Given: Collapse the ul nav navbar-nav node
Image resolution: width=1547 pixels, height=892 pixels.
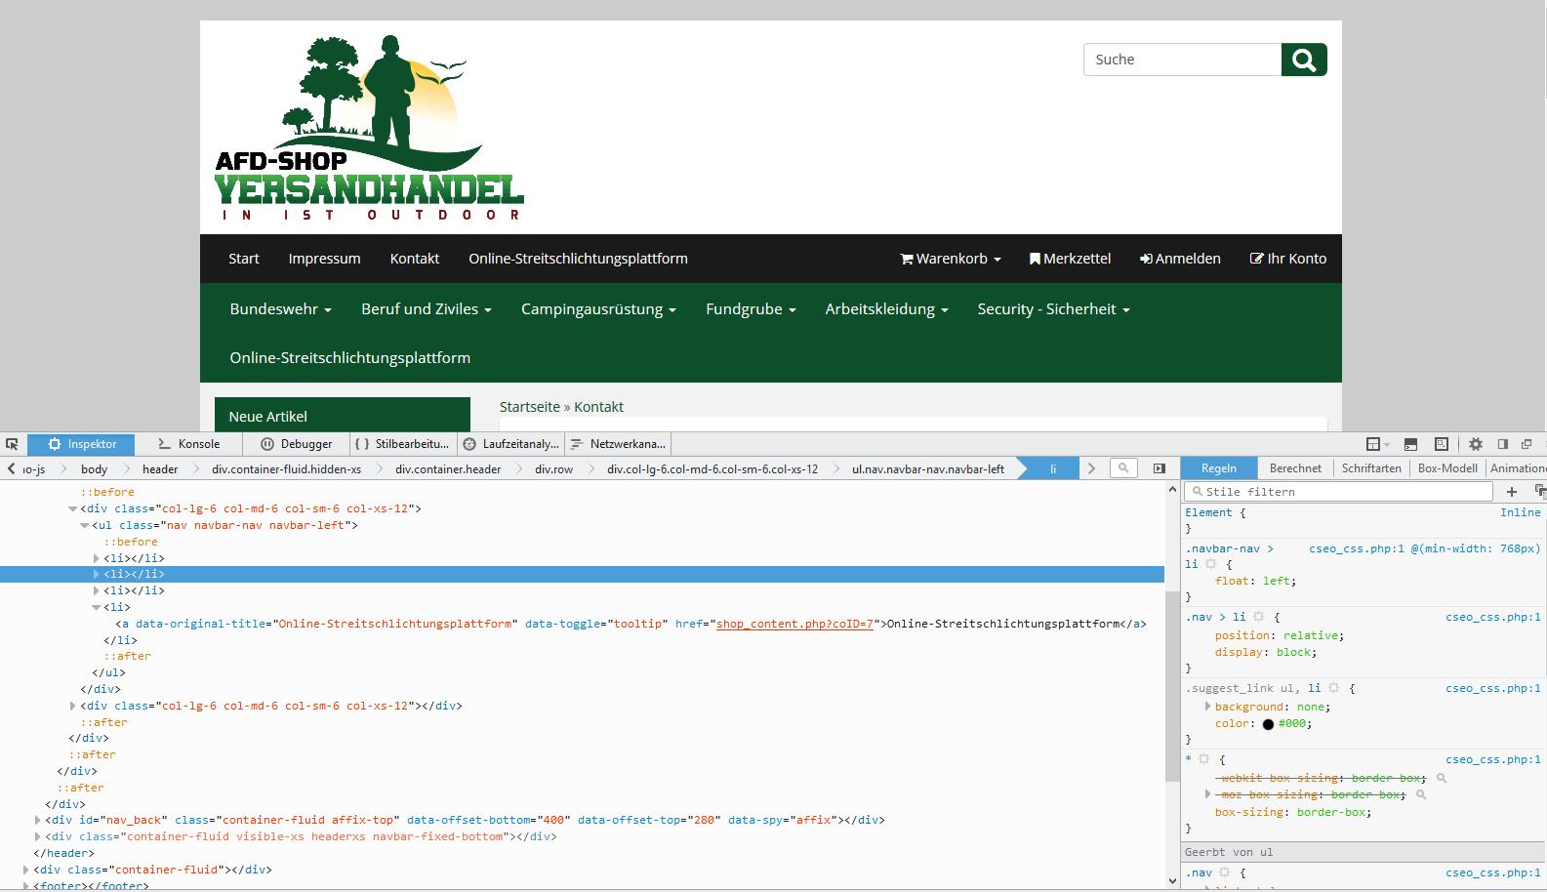Looking at the screenshot, I should tap(85, 525).
